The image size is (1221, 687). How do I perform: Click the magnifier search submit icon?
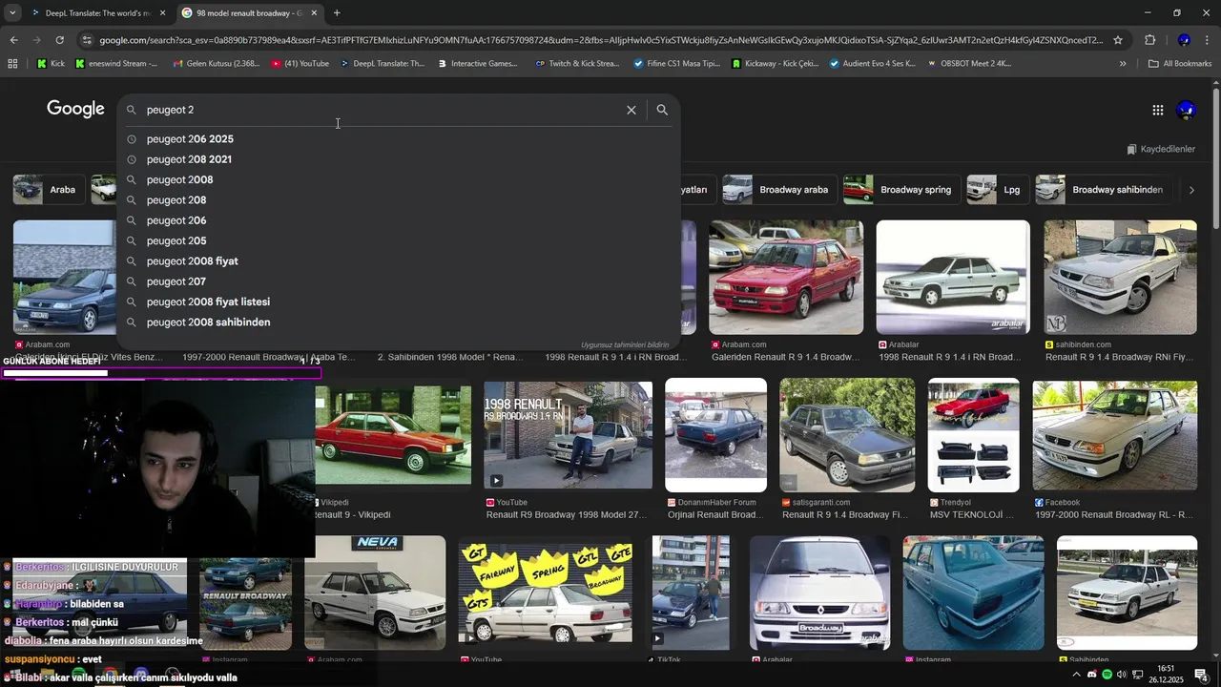tap(662, 110)
